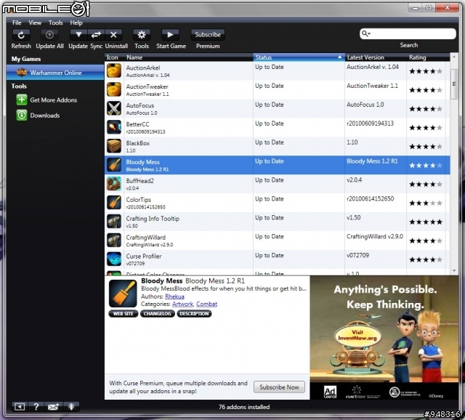
Task: Click the Crafting Info Tooltip hammer icon
Action: click(114, 222)
